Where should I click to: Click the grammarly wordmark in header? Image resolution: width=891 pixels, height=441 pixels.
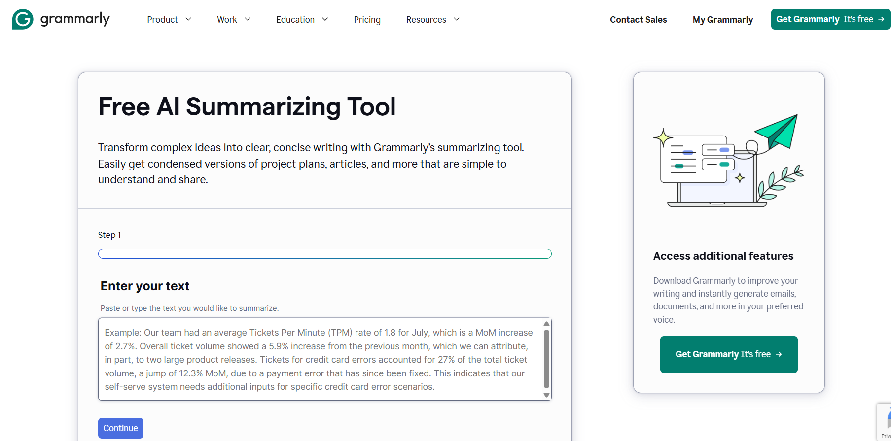(x=75, y=19)
